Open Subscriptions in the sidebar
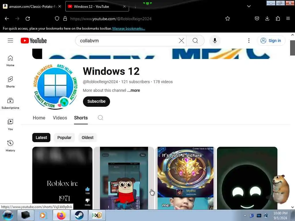Image resolution: width=295 pixels, height=221 pixels. (10, 103)
